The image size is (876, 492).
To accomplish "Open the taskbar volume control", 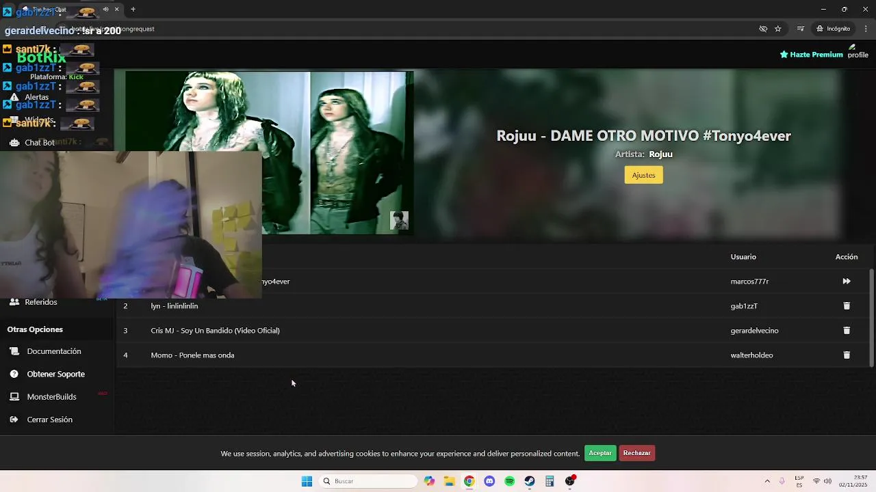I will [x=827, y=481].
